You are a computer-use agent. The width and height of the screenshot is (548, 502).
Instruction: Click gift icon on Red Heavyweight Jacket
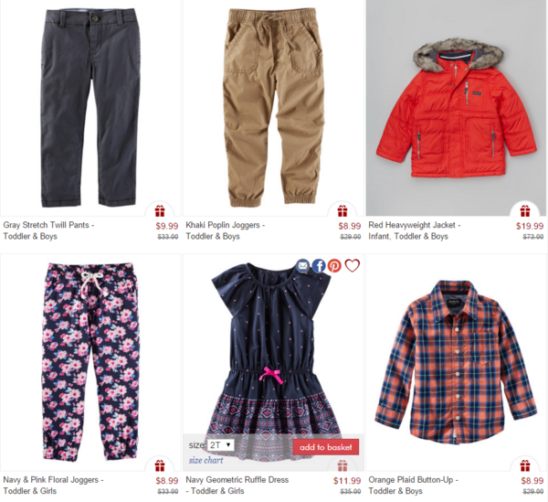click(525, 211)
